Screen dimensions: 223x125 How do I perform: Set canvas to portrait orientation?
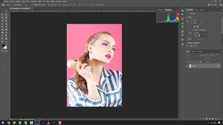pyautogui.click(x=194, y=26)
